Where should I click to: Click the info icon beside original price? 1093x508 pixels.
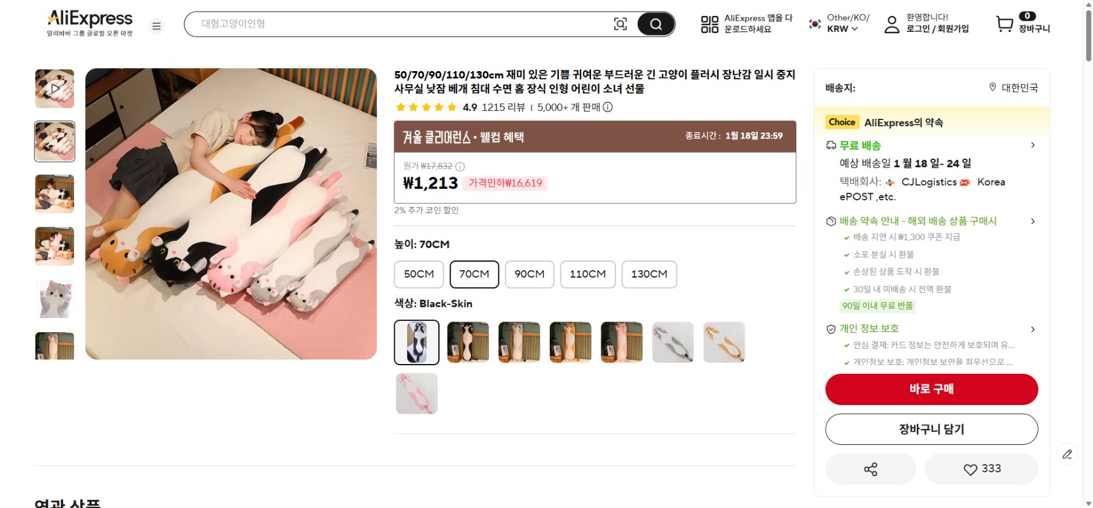[460, 166]
